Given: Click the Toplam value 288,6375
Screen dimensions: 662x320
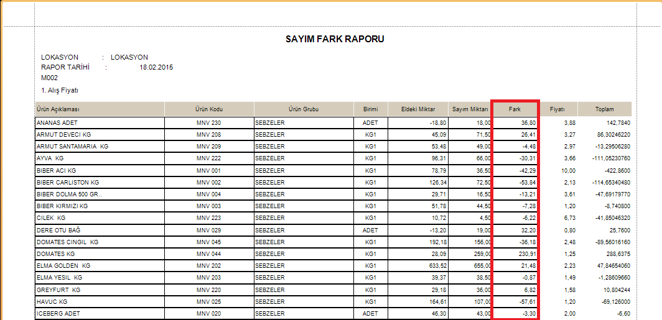Looking at the screenshot, I should click(618, 254).
